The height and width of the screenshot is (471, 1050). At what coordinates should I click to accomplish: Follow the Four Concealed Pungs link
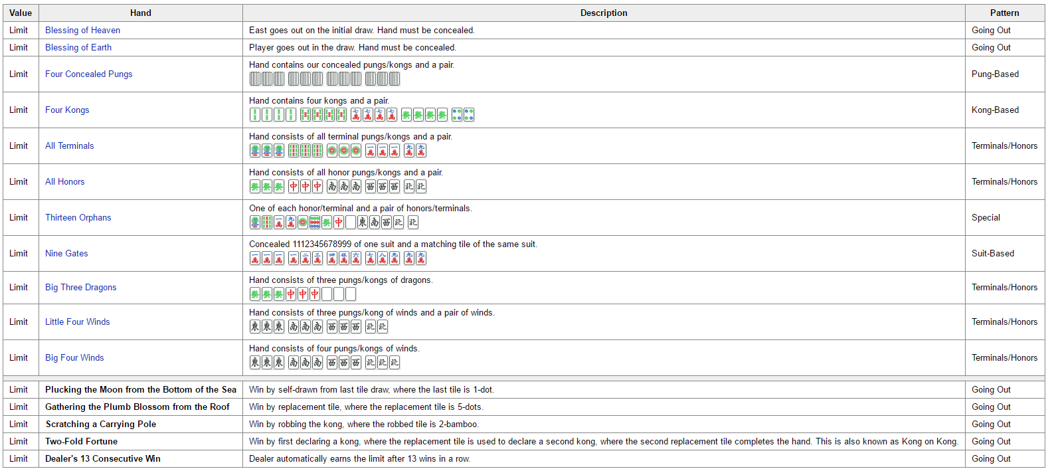[88, 74]
